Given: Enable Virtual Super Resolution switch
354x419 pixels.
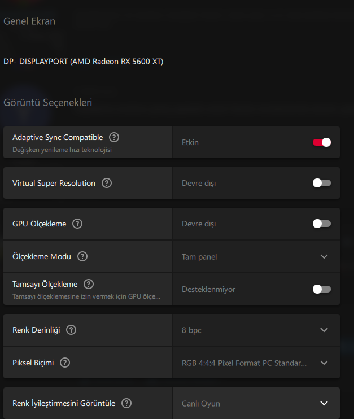Looking at the screenshot, I should 322,183.
